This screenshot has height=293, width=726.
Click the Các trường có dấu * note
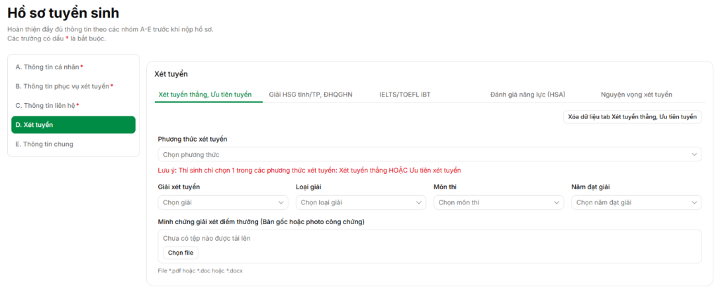click(56, 38)
